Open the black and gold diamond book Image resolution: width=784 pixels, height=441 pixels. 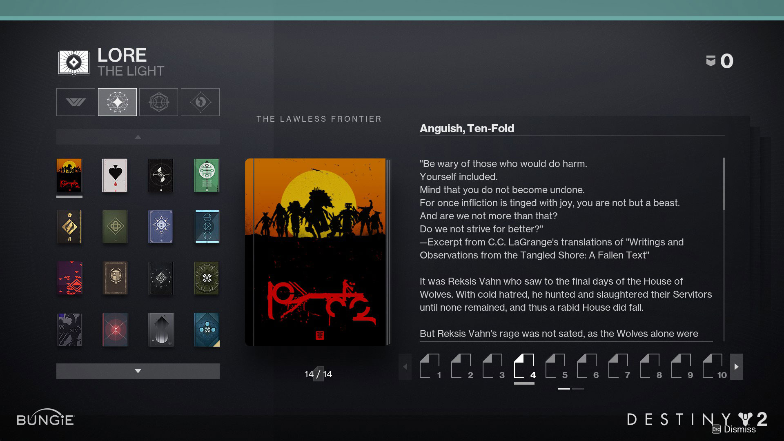click(69, 227)
